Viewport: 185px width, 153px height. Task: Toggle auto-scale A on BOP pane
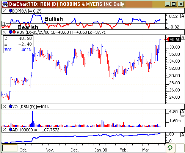182,16
